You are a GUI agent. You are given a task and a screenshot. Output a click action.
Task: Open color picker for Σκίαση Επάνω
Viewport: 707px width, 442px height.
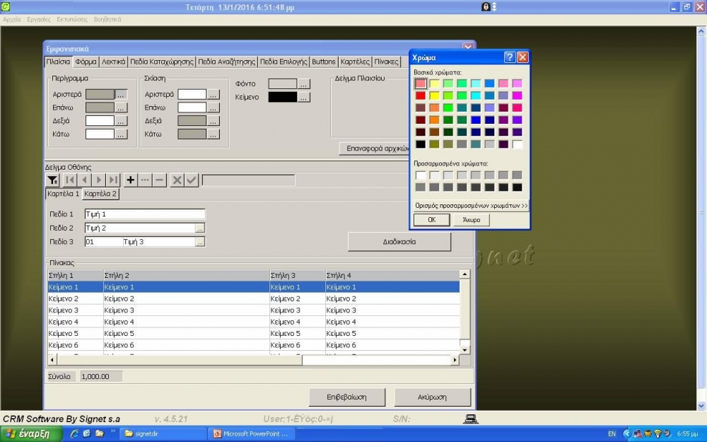[x=214, y=107]
